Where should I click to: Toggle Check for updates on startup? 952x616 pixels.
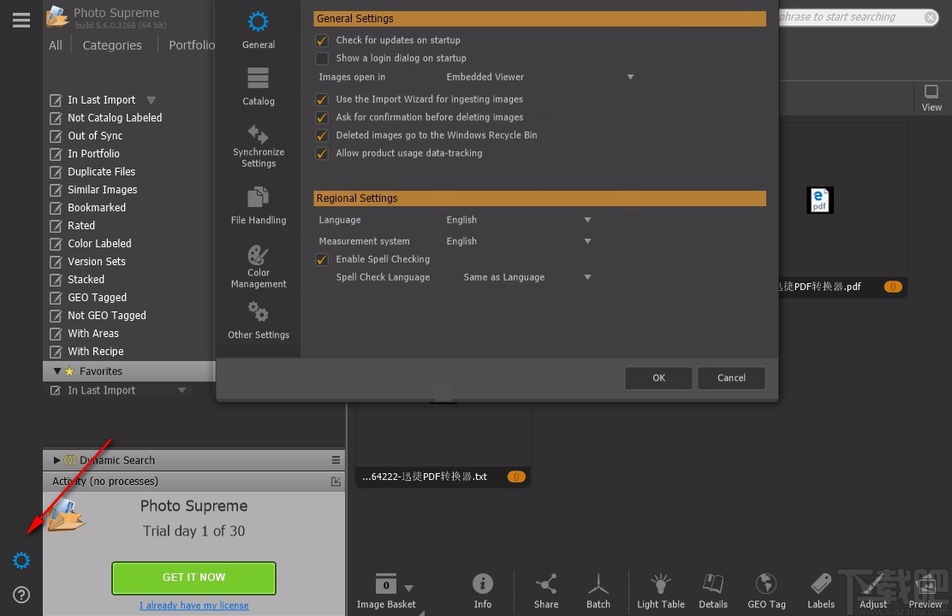(322, 40)
